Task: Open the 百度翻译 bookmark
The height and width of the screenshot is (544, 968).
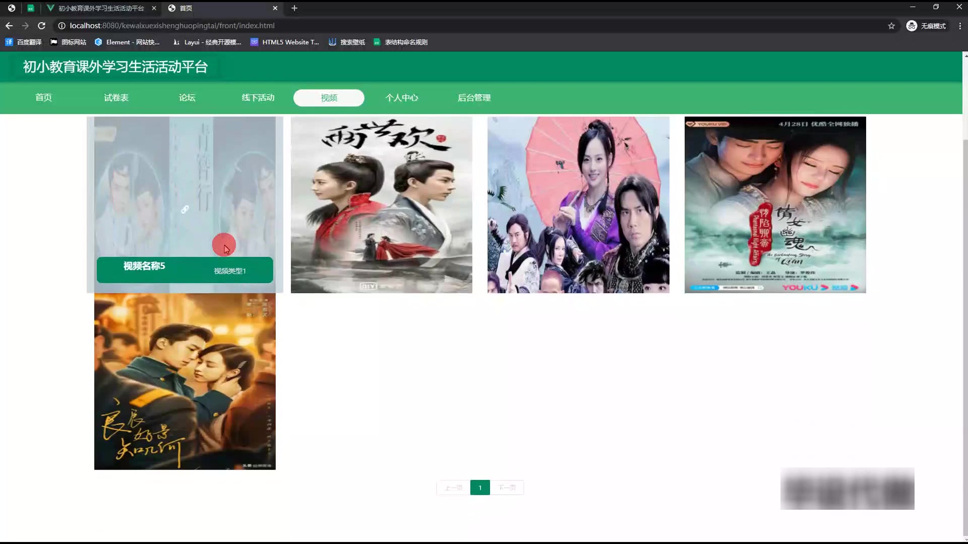Action: coord(24,42)
